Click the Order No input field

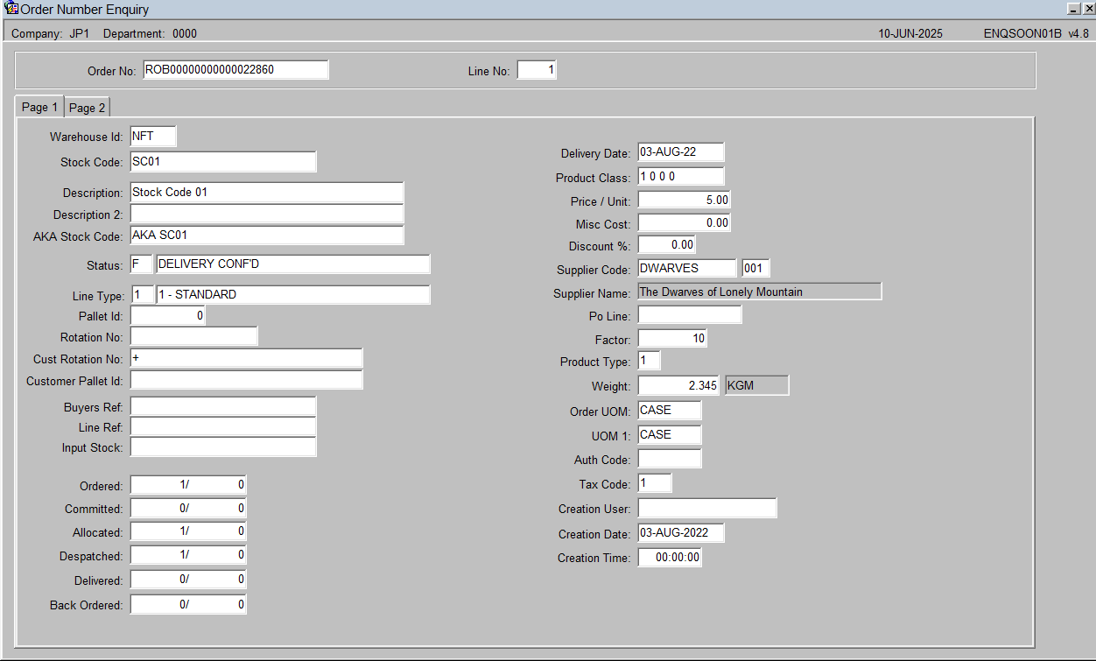(235, 70)
